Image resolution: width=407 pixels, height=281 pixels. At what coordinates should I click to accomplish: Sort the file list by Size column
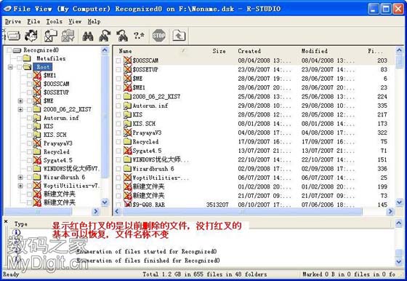[x=219, y=51]
